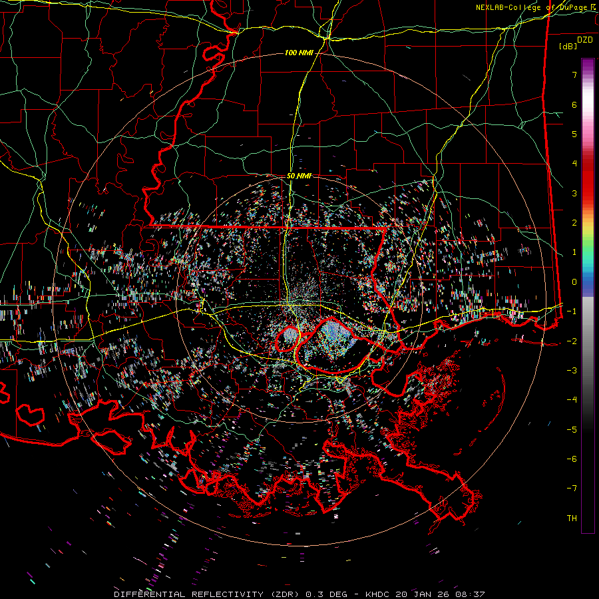
Task: Click the TH threshold label on legend
Action: click(x=572, y=518)
